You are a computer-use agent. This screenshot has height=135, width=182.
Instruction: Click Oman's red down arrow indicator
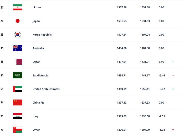point(173,130)
